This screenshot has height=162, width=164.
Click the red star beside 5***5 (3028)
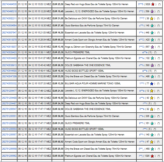click(153, 4)
